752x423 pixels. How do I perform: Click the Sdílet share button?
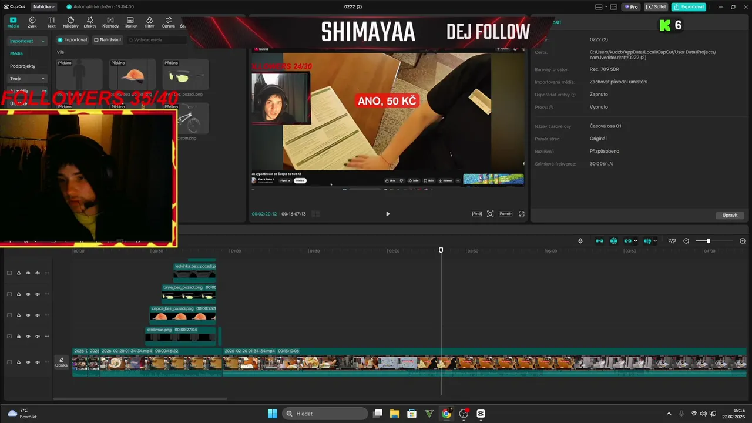point(656,7)
